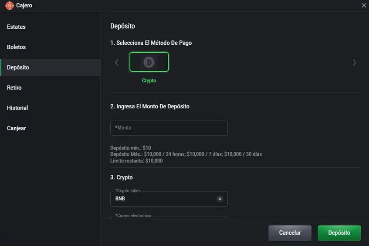Open Historial from the sidebar
Viewport: 369px width, 246px height.
(17, 108)
